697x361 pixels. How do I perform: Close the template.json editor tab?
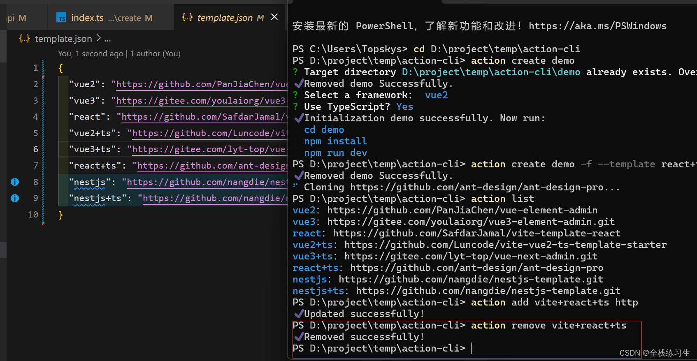coord(274,17)
